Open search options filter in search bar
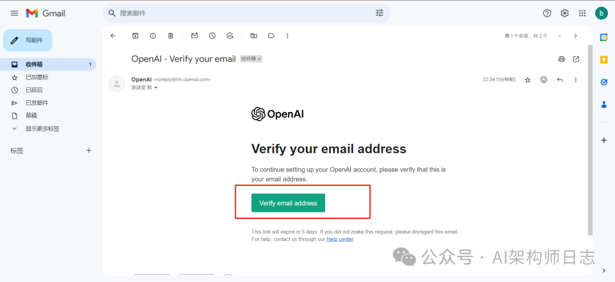Image resolution: width=615 pixels, height=282 pixels. pos(379,13)
